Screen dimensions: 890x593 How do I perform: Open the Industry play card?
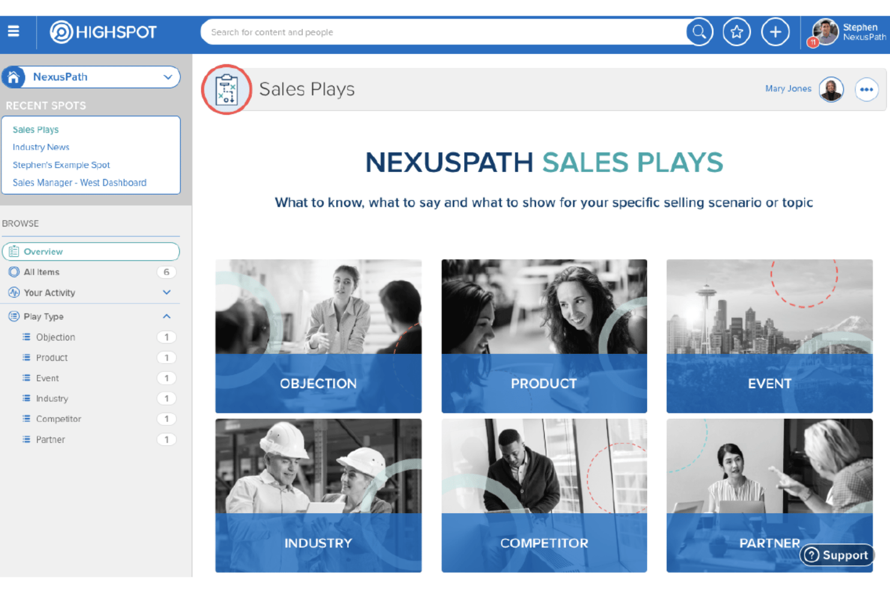tap(319, 496)
